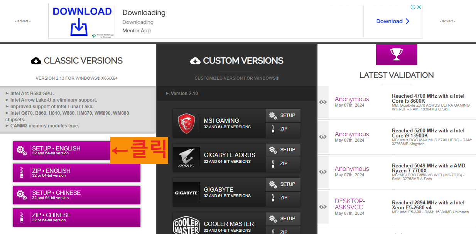The height and width of the screenshot is (234, 476).
Task: View validation for Xeon E5-2680 v4 eye icon
Action: [x=323, y=207]
